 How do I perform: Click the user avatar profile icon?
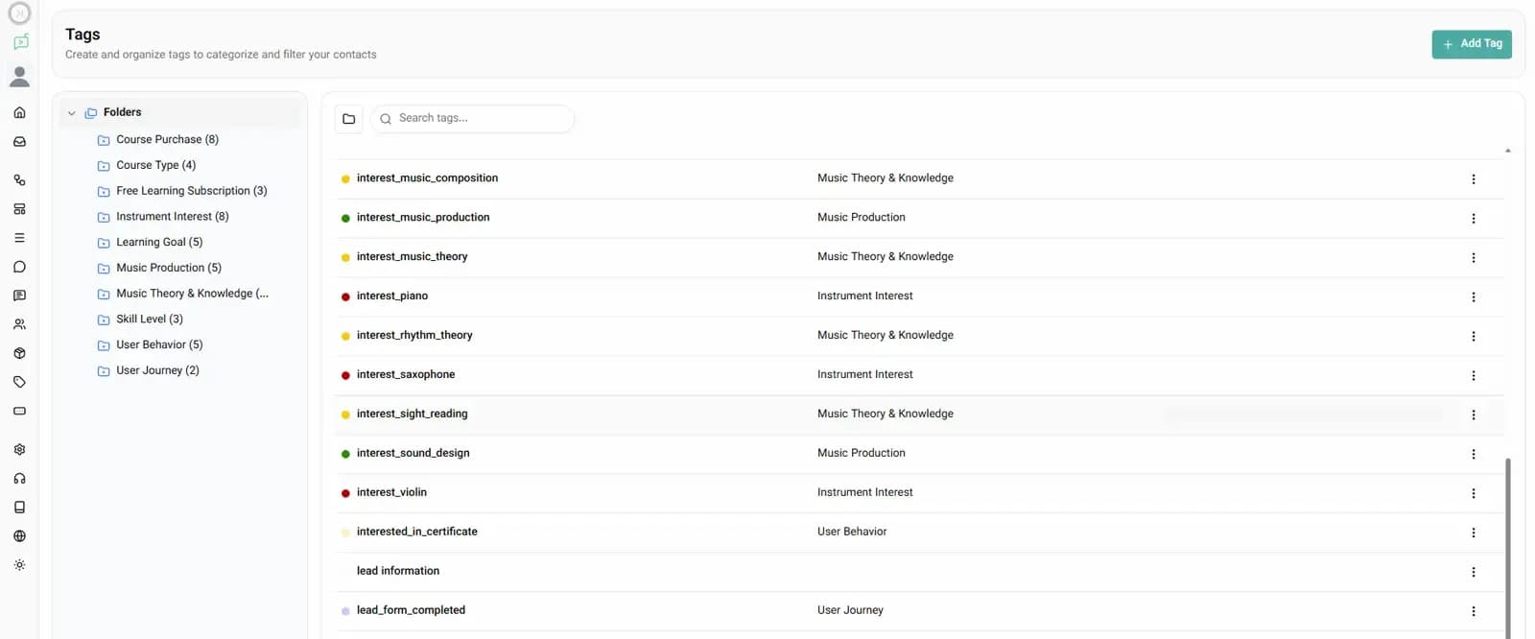19,76
